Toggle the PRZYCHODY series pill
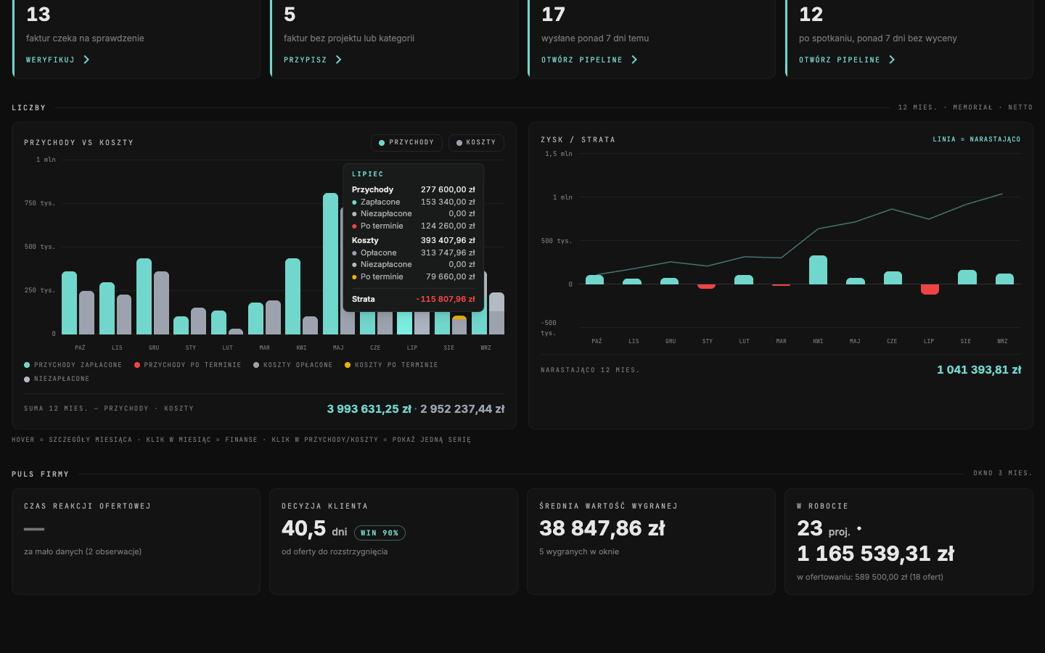 coord(406,143)
